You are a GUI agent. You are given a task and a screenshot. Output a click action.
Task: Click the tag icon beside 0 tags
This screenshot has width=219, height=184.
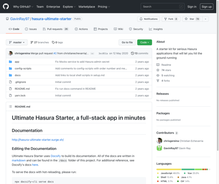(x=53, y=42)
